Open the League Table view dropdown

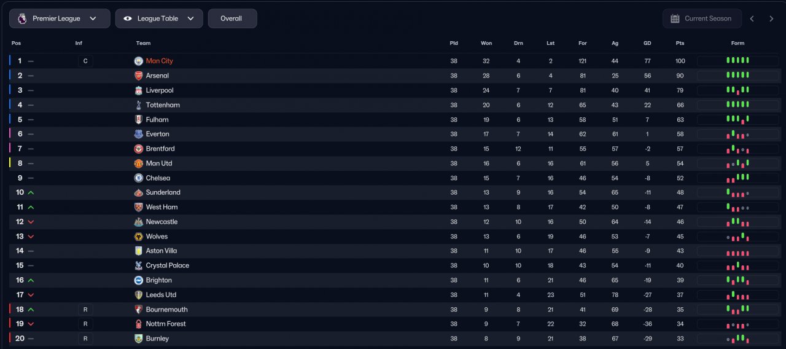click(x=159, y=18)
